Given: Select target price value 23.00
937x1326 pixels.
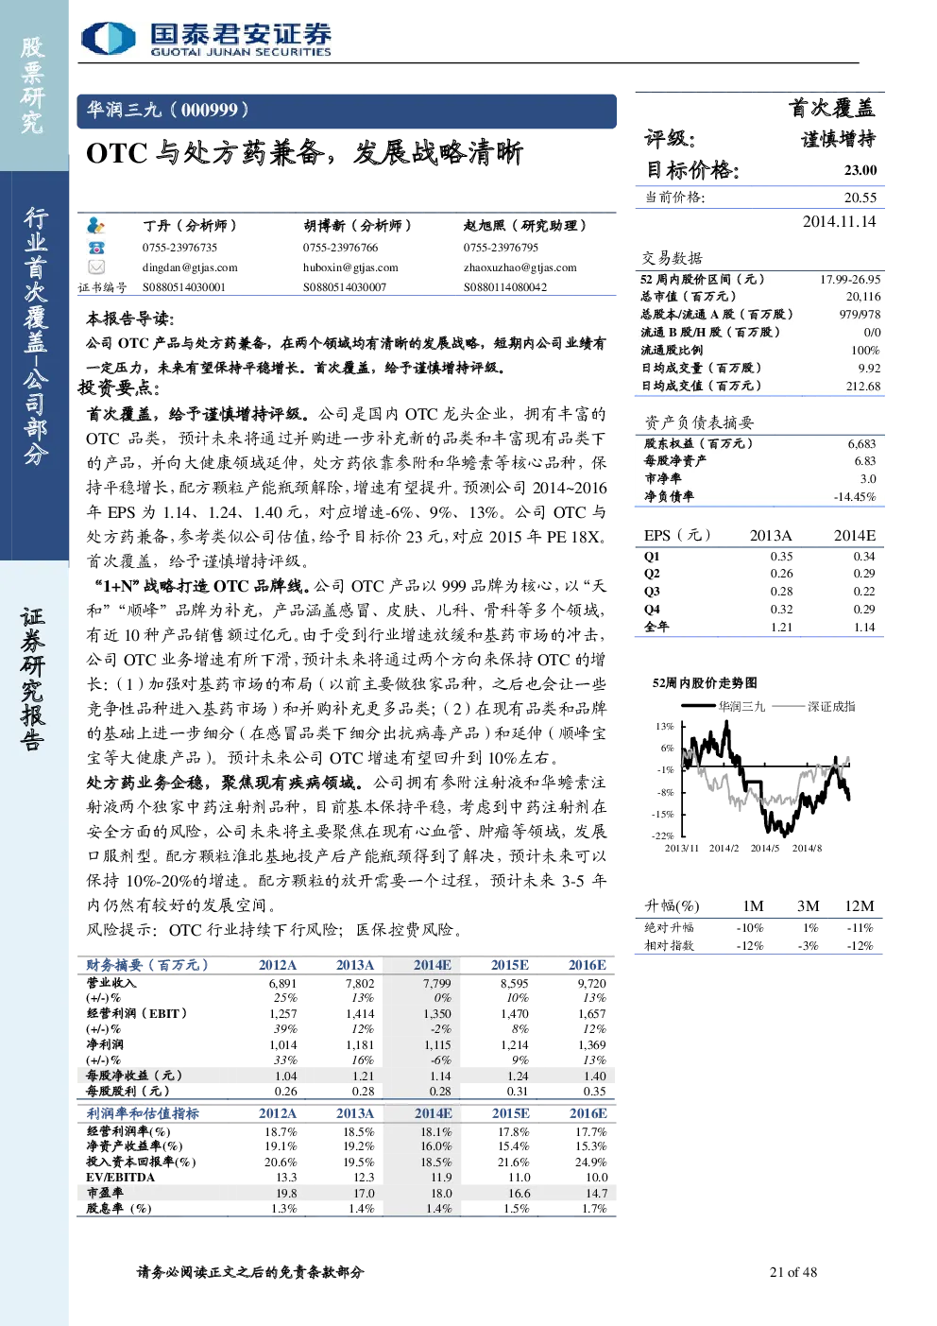Looking at the screenshot, I should click(860, 170).
